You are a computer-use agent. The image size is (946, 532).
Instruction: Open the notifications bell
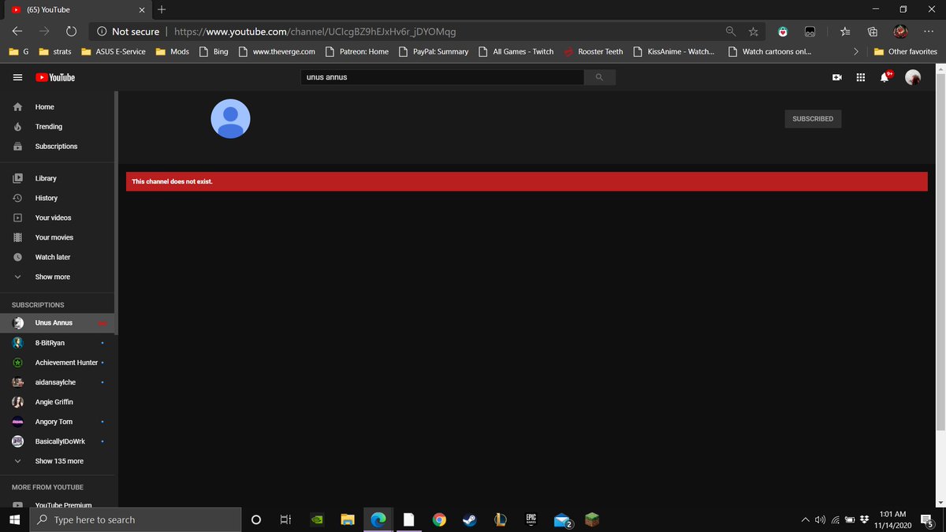885,76
